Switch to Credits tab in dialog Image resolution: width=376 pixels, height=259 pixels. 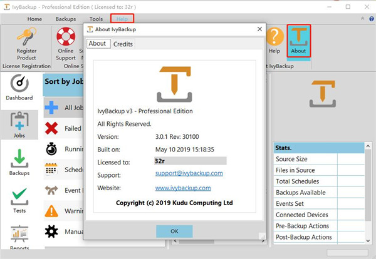pos(123,44)
